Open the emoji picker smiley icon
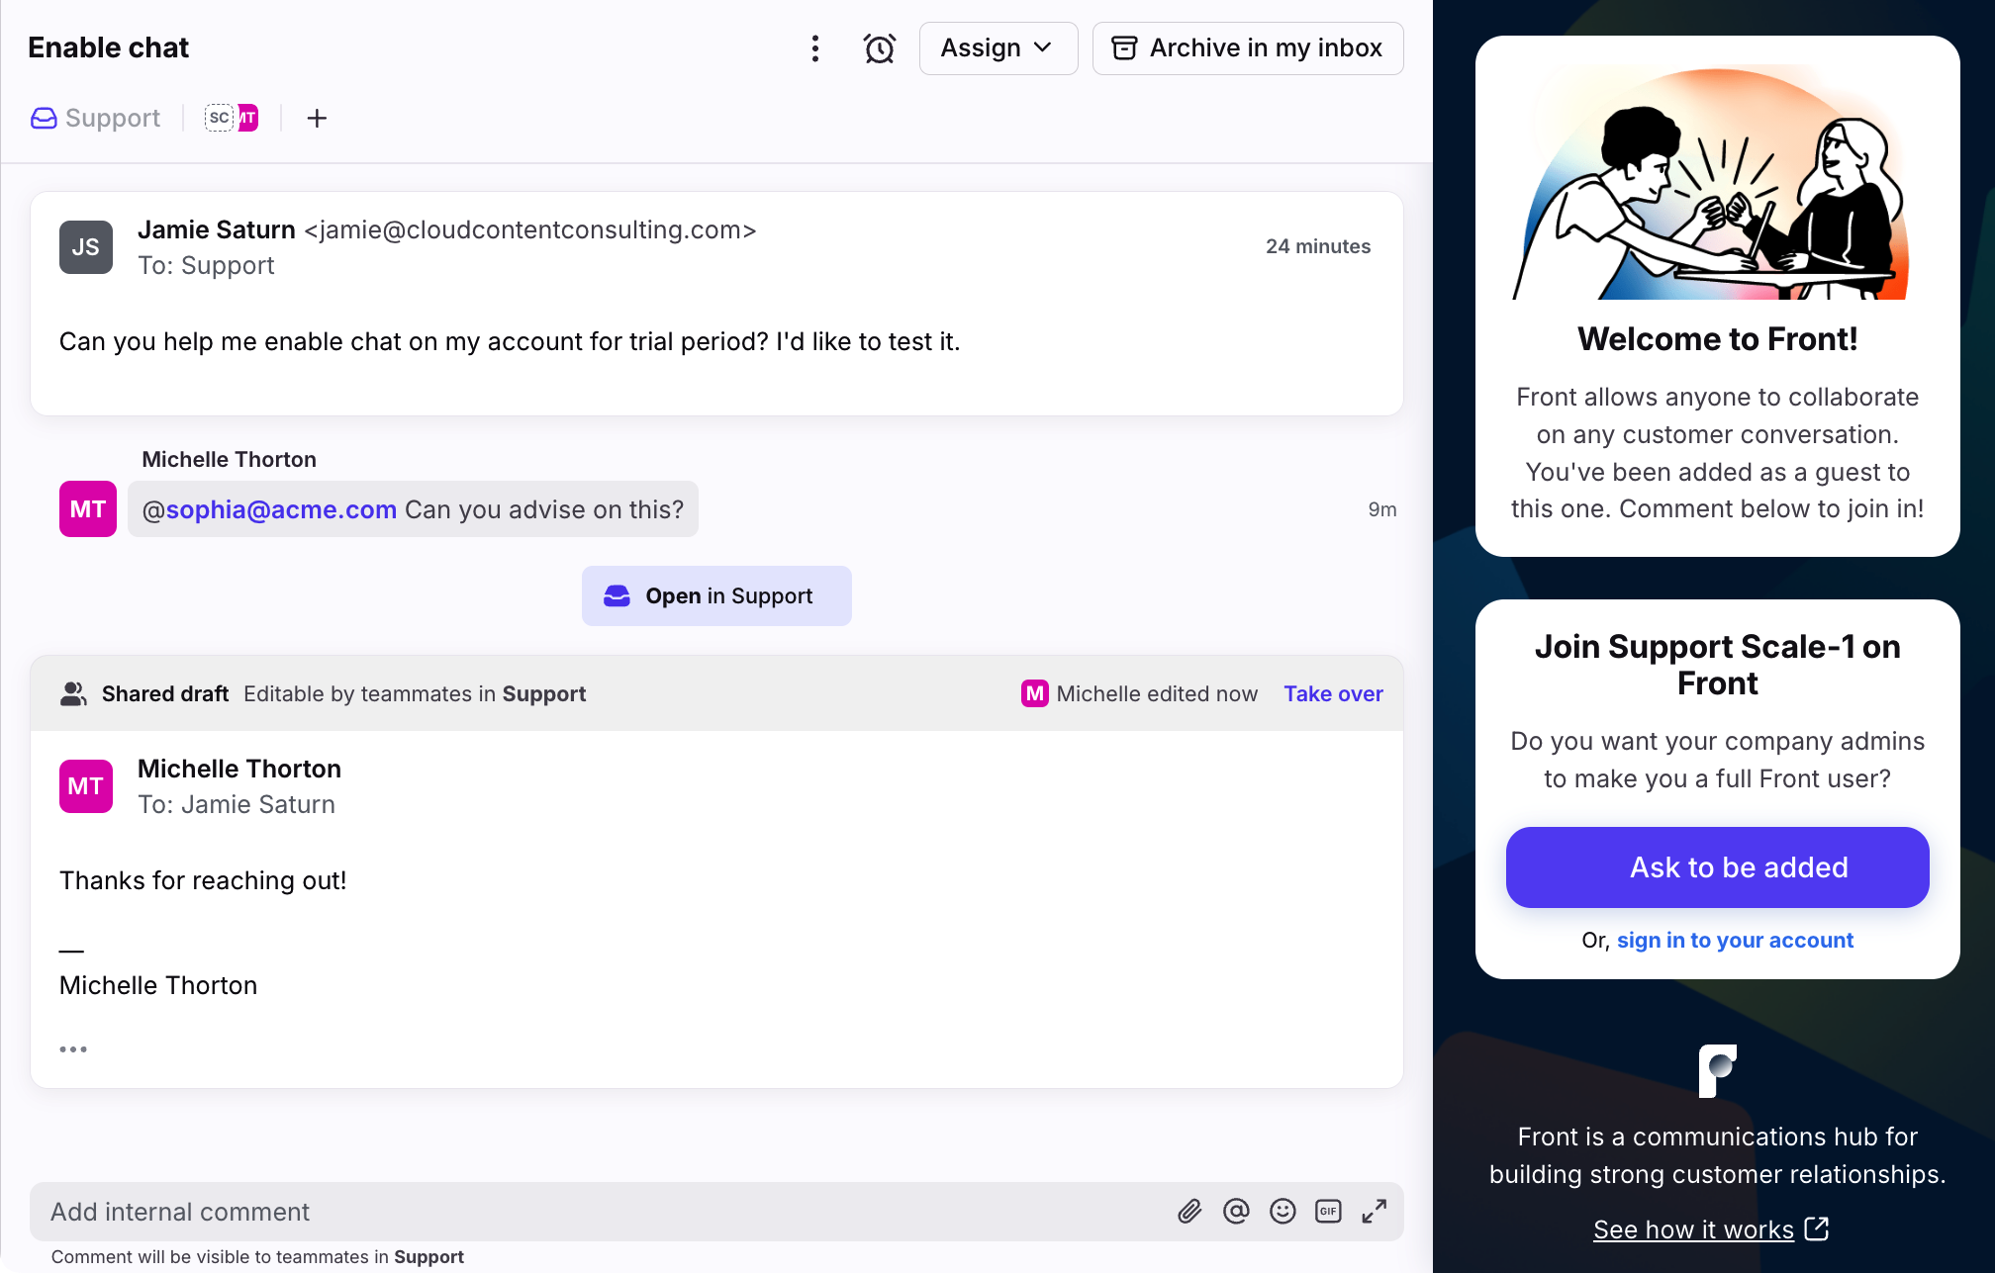 1282,1212
